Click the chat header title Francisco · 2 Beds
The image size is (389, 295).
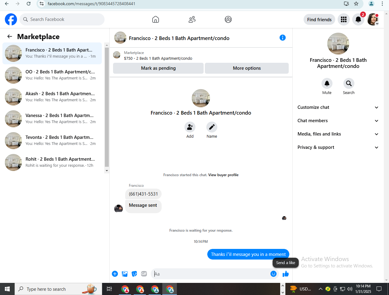tap(179, 38)
